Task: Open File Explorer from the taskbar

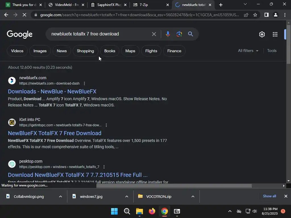Action: [x=139, y=211]
